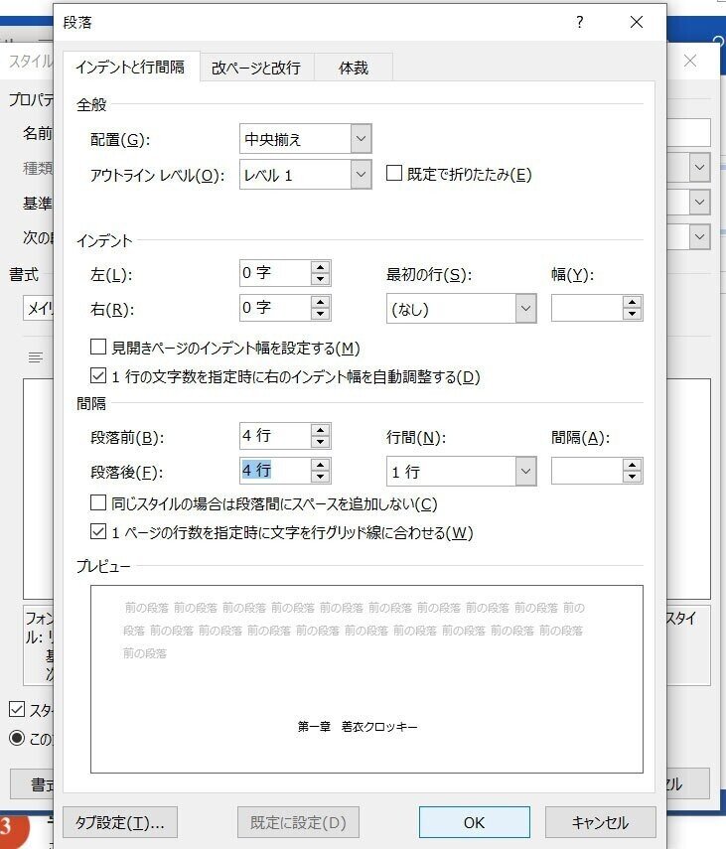
Task: Decrease 右 indent with down arrow
Action: click(321, 314)
